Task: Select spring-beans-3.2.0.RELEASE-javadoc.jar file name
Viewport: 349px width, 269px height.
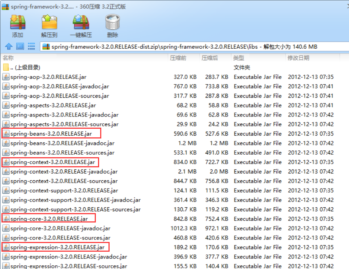Action: [62, 143]
